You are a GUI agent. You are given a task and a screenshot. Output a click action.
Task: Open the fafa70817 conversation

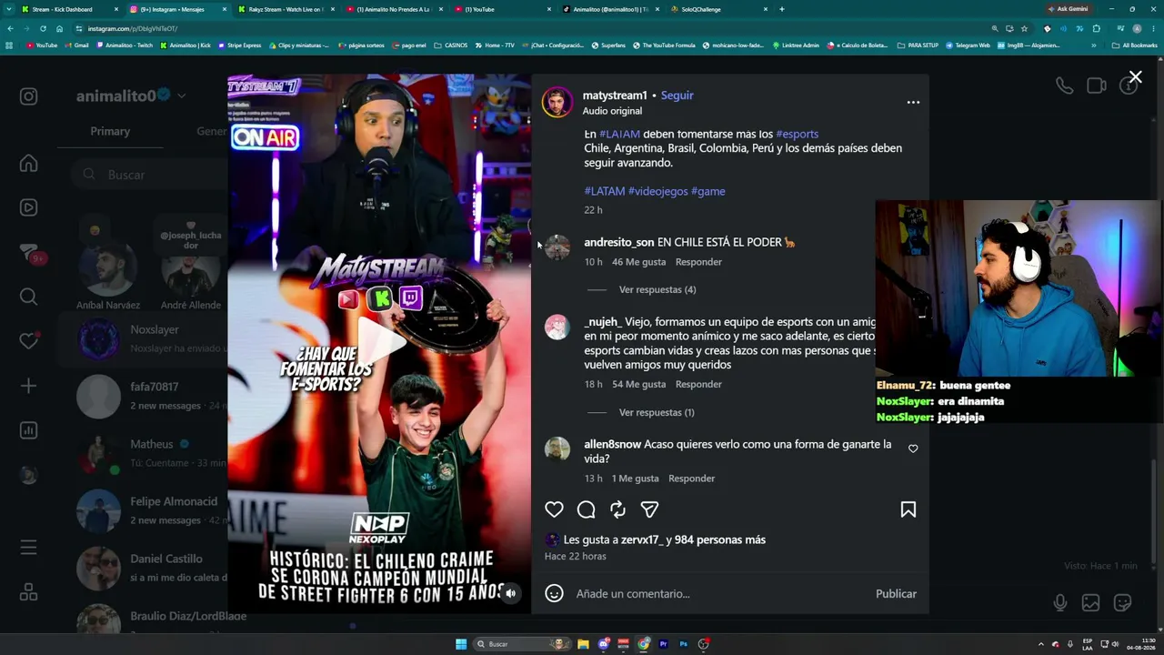(143, 396)
